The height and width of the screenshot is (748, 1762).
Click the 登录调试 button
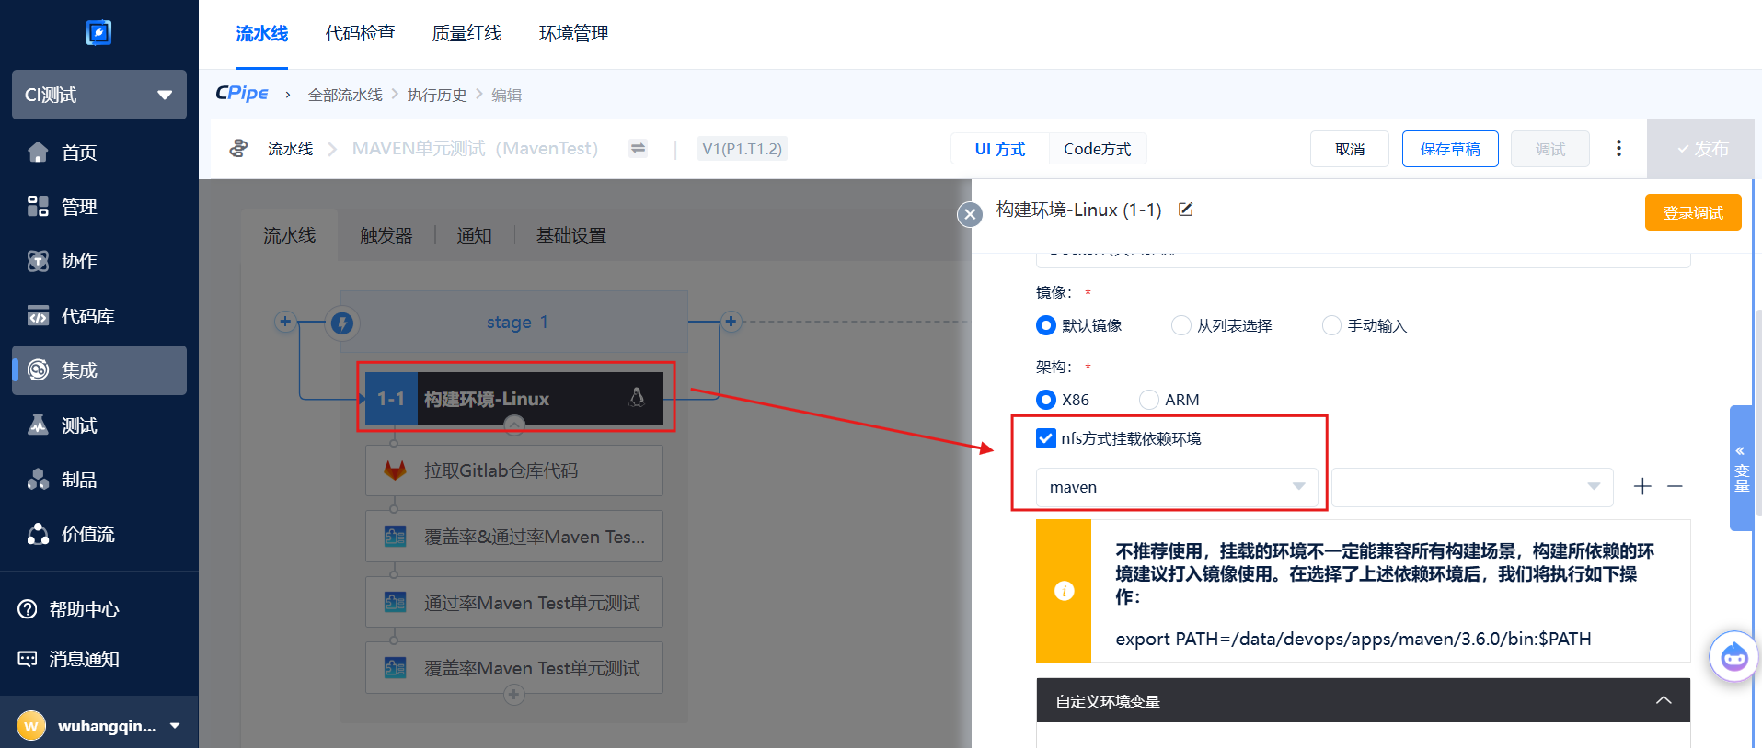(1692, 212)
